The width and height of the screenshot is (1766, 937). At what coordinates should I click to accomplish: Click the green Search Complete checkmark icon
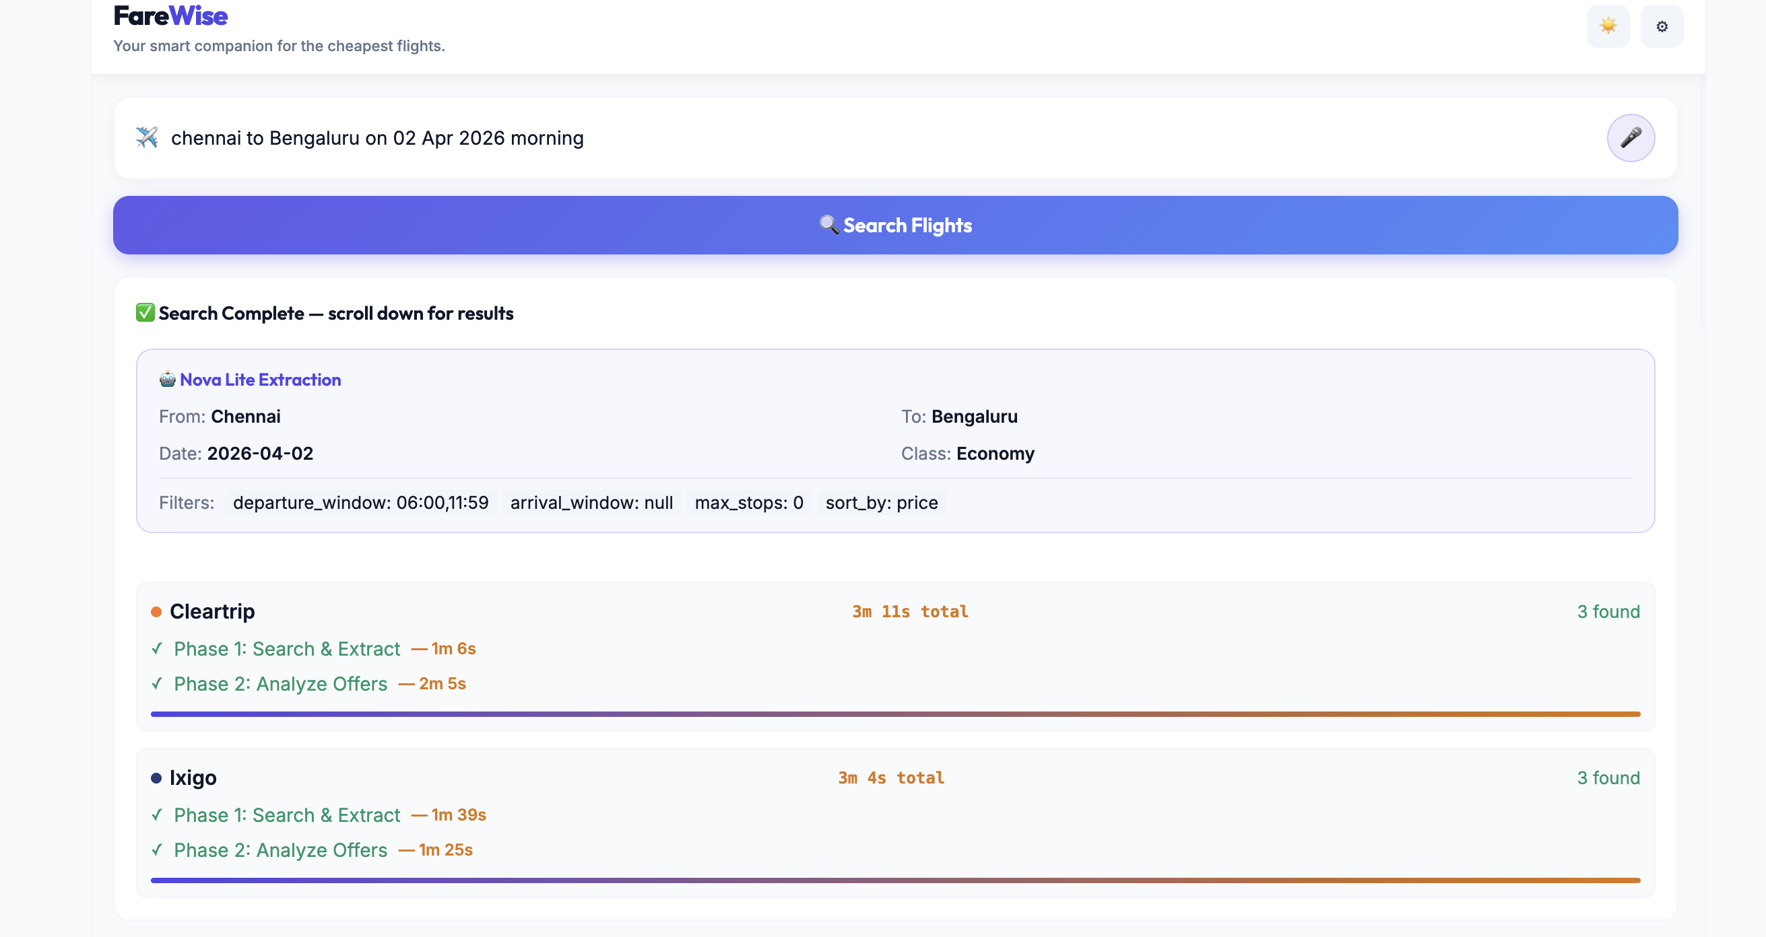coord(145,313)
